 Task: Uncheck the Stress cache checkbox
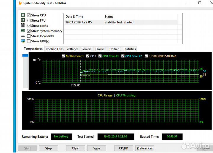(29, 25)
